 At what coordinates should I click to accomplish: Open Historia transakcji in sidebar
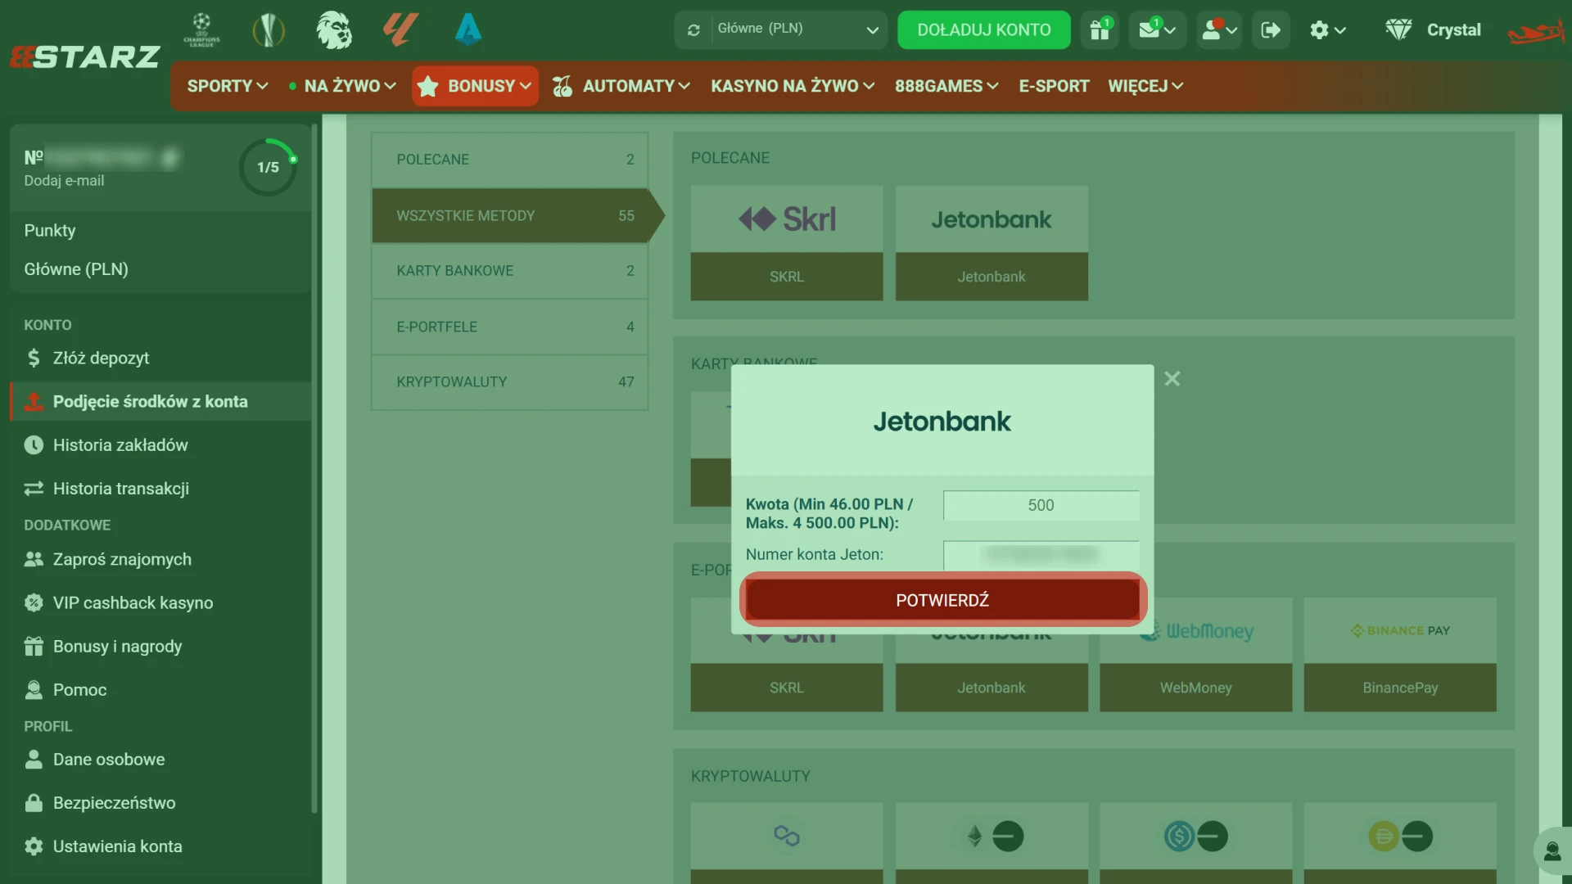120,489
